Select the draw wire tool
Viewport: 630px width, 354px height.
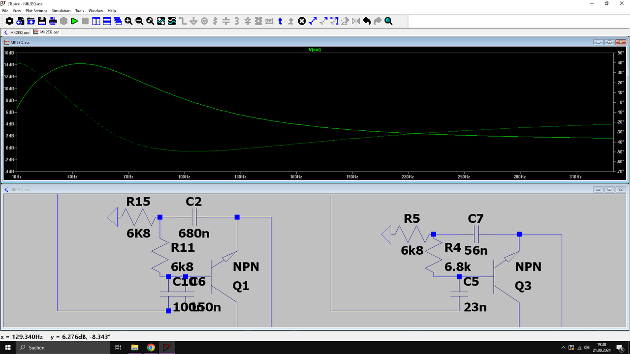pos(183,21)
